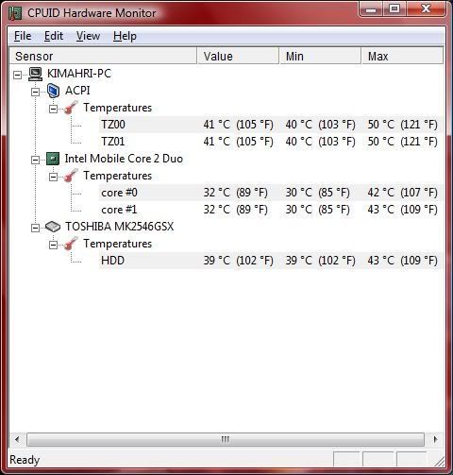Select the ACPI tree label

coord(77,91)
